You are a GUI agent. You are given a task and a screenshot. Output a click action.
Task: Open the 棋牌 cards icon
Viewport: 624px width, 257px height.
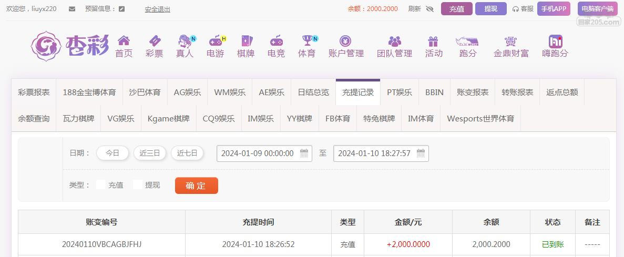pyautogui.click(x=245, y=41)
